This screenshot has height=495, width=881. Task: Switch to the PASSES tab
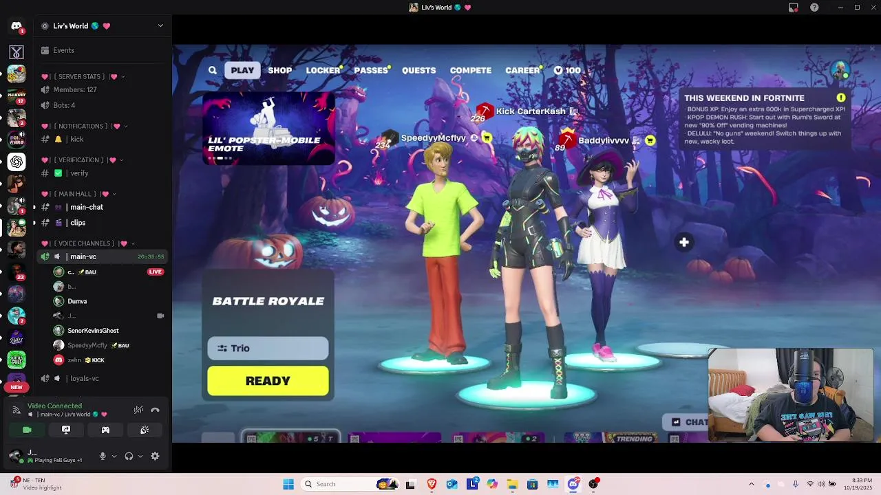371,70
